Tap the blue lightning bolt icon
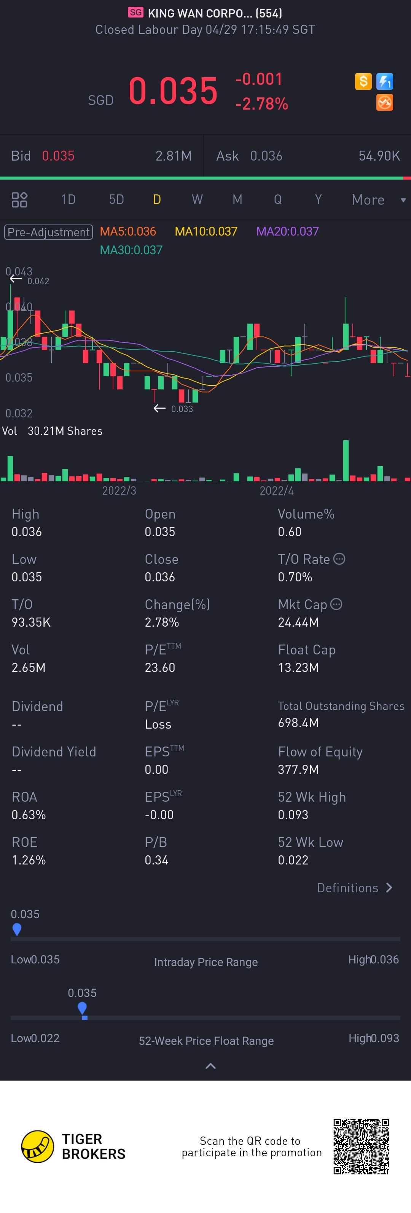 pyautogui.click(x=385, y=81)
